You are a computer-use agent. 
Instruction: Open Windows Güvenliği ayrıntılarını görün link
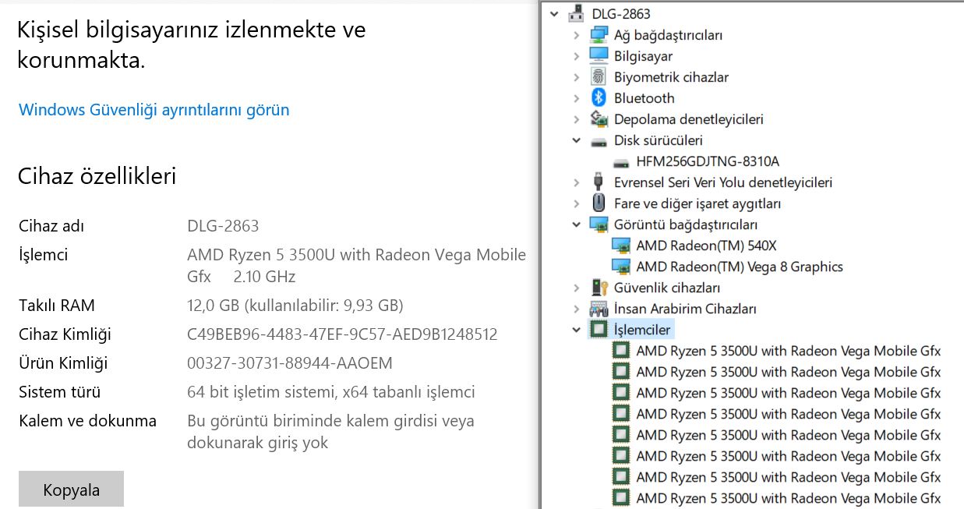[x=154, y=110]
